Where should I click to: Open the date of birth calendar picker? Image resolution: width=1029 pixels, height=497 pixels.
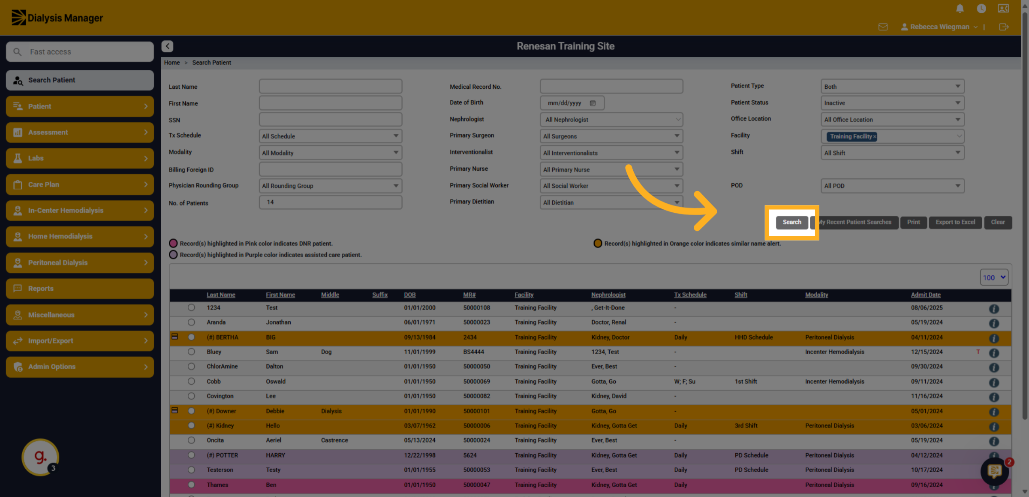(x=593, y=103)
